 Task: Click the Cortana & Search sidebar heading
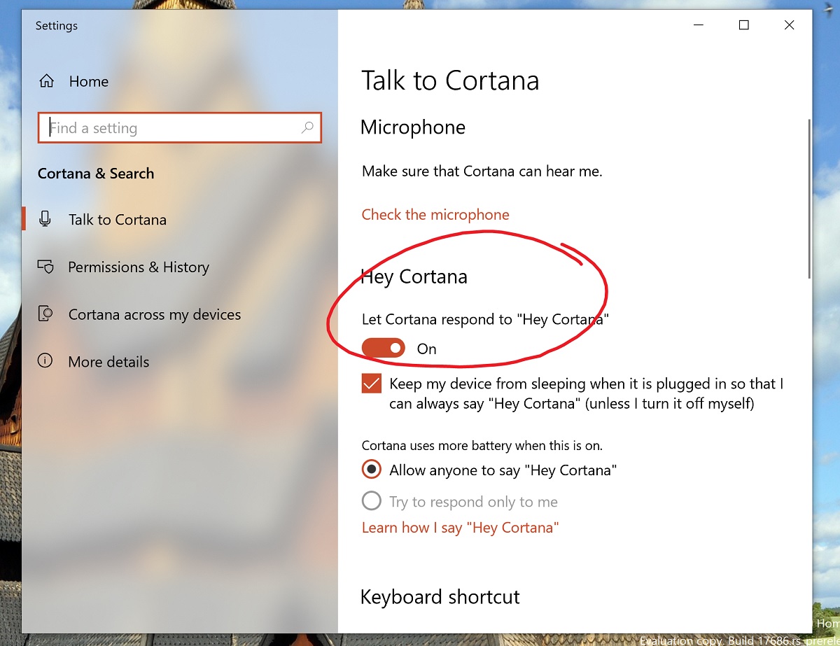click(96, 174)
